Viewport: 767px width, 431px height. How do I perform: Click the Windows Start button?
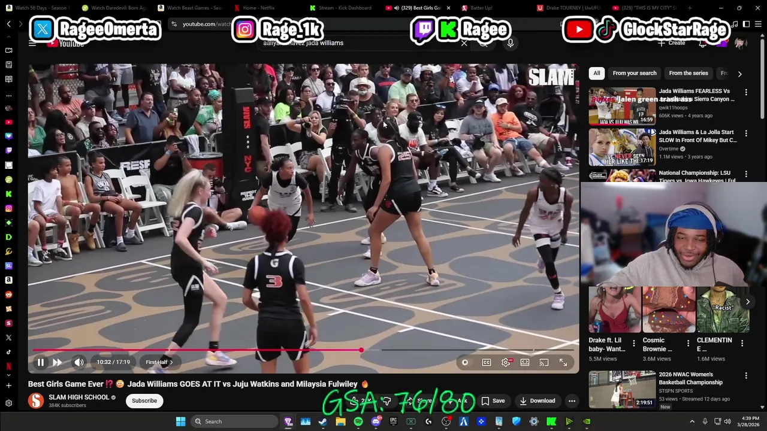pos(180,421)
